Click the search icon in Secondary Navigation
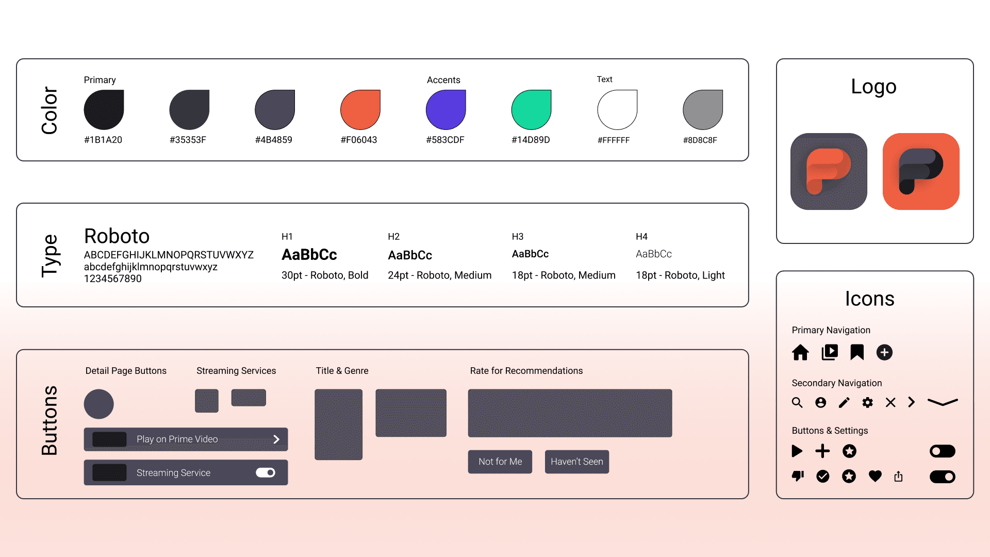 797,403
